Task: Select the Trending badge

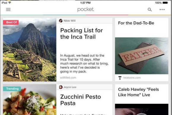Action: point(12,89)
